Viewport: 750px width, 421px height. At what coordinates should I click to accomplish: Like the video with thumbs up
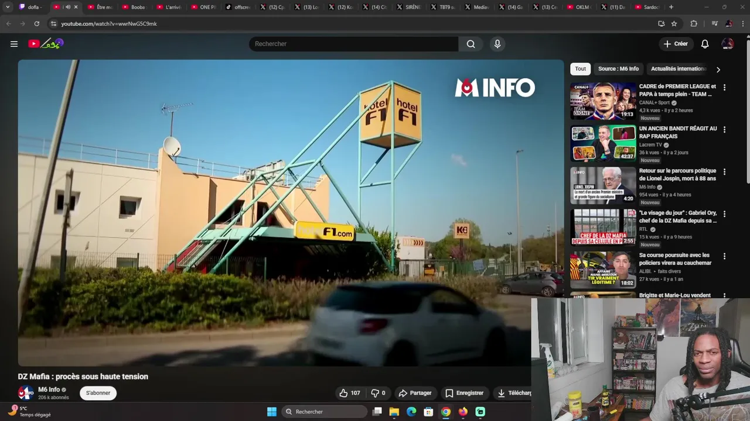click(x=349, y=393)
